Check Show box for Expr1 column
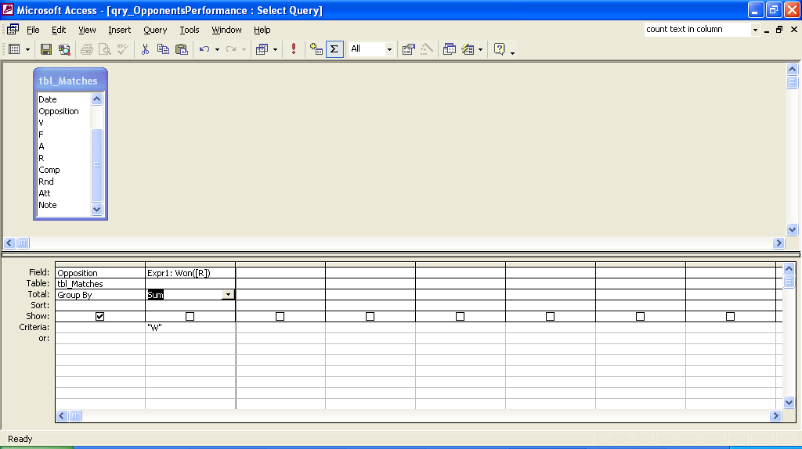802x449 pixels. (190, 316)
